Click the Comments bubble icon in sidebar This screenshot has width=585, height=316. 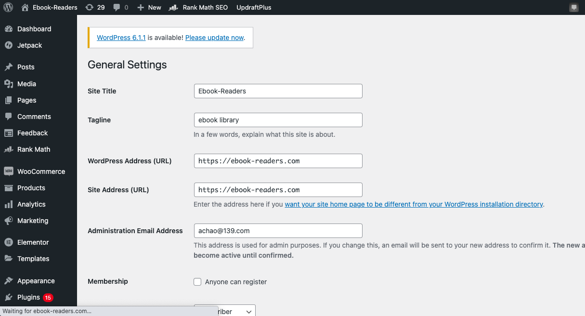8,117
